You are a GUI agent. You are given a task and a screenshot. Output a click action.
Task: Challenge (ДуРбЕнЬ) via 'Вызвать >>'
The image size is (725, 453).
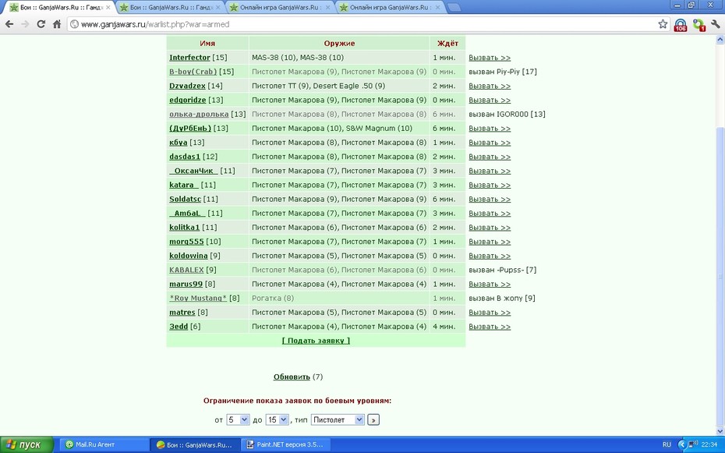[x=490, y=129]
